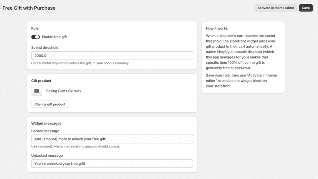318x179 pixels.
Task: Open the Selling Plans Ski Wax thumbnail
Action: point(37,91)
